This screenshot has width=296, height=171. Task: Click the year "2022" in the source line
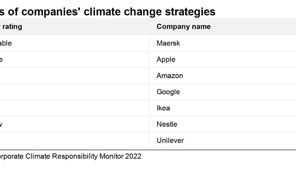[133, 156]
